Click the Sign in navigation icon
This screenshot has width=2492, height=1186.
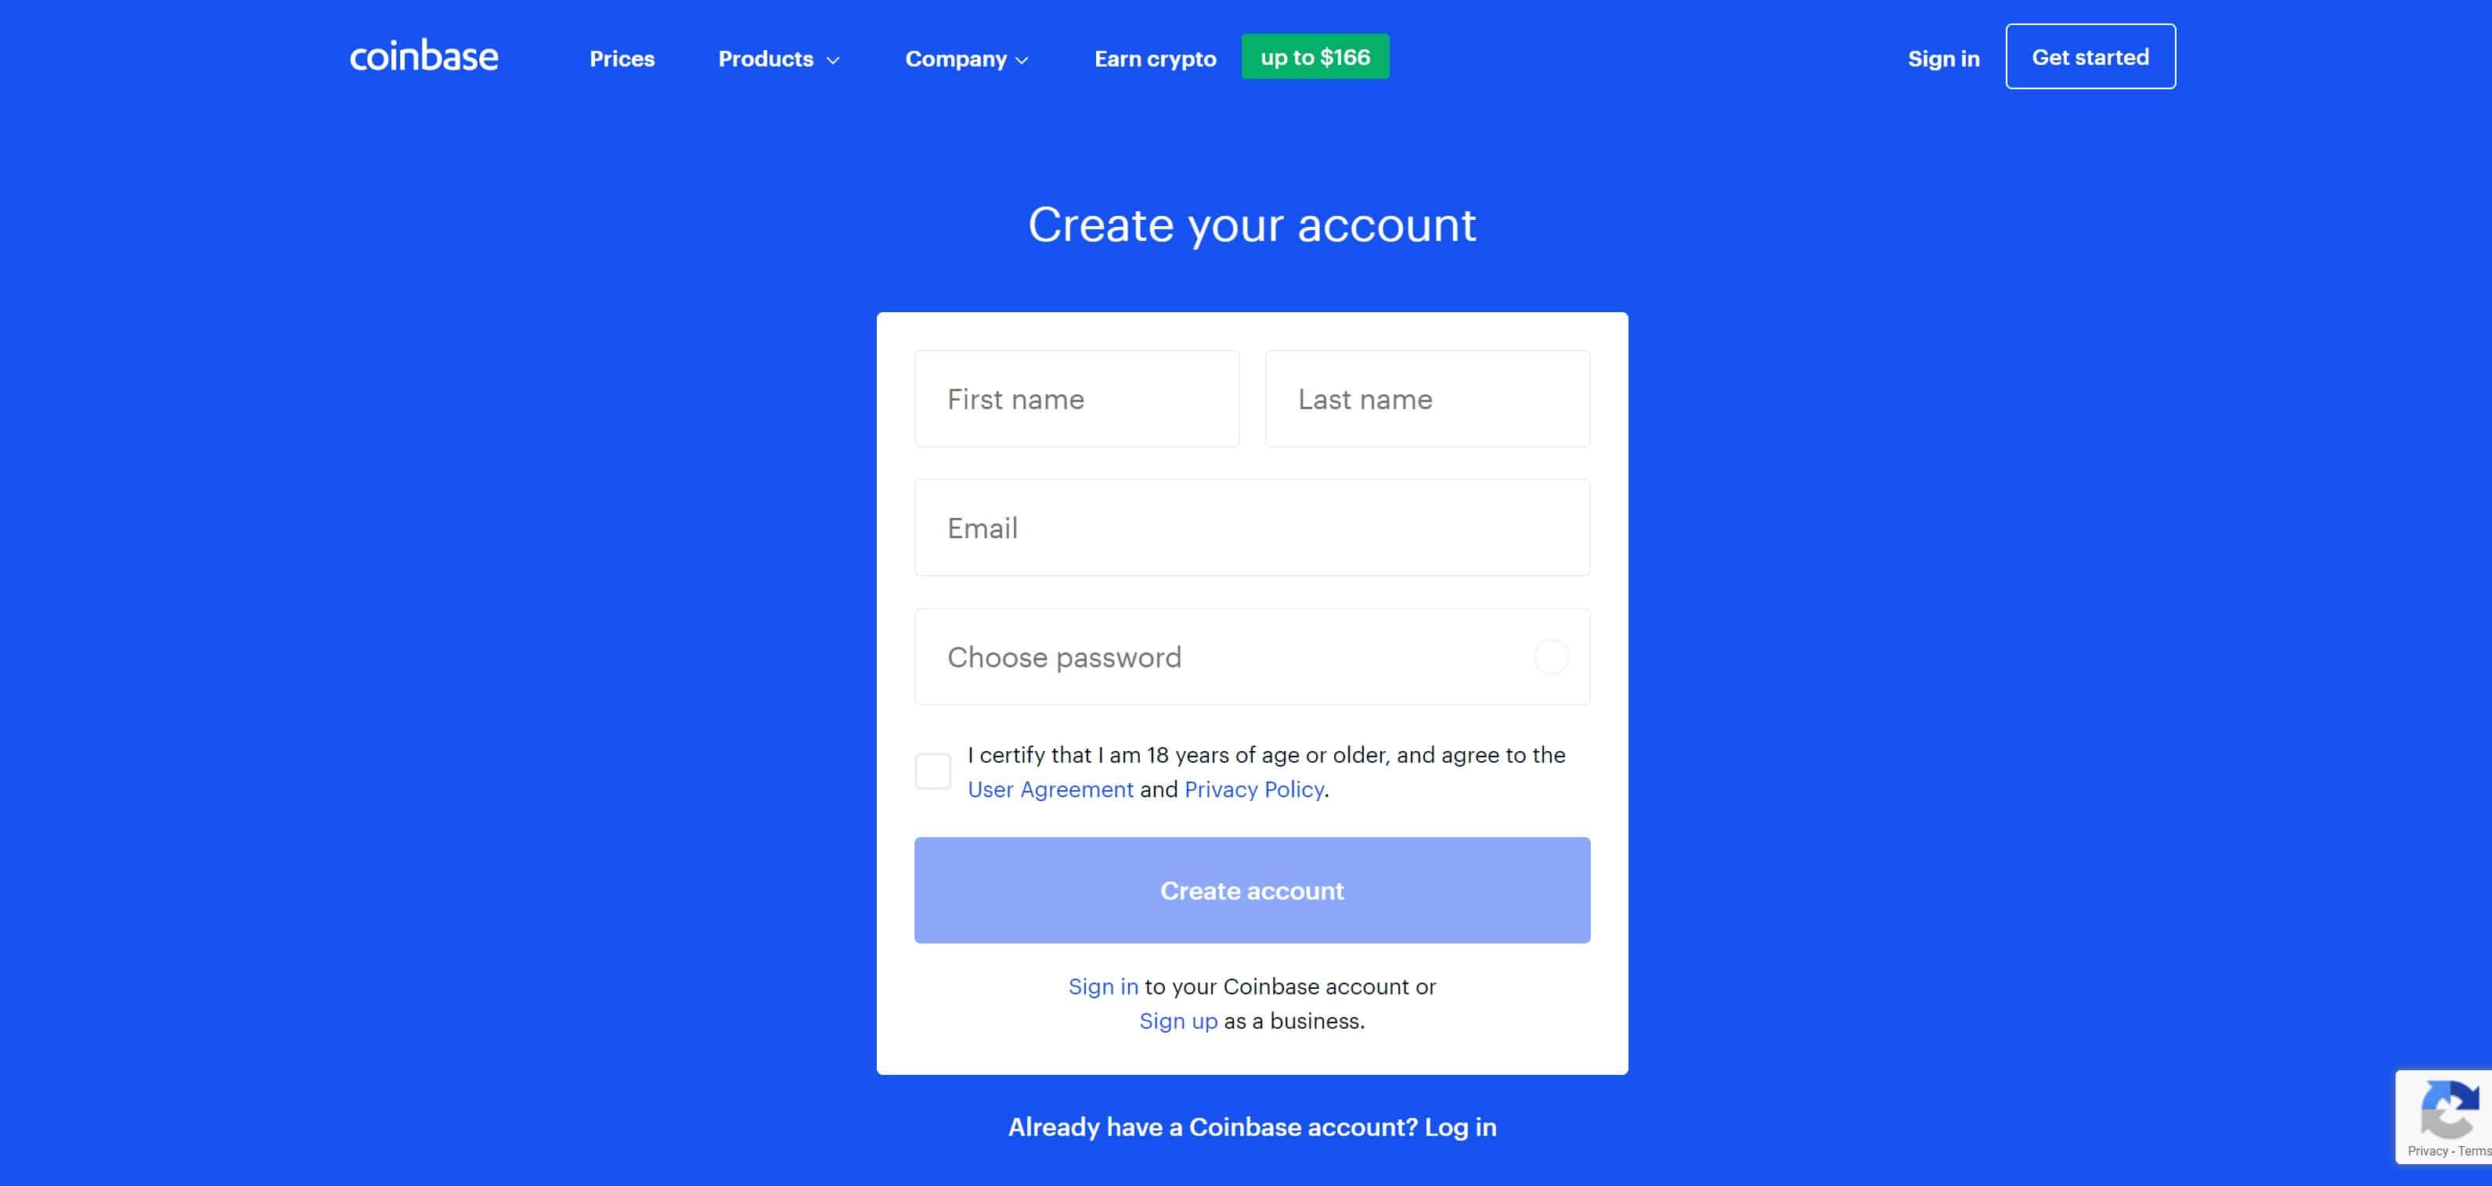pos(1944,57)
